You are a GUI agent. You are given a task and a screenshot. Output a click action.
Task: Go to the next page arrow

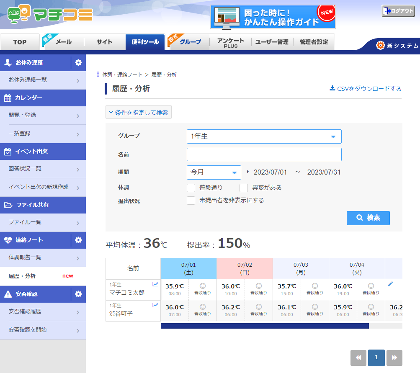coord(394,358)
